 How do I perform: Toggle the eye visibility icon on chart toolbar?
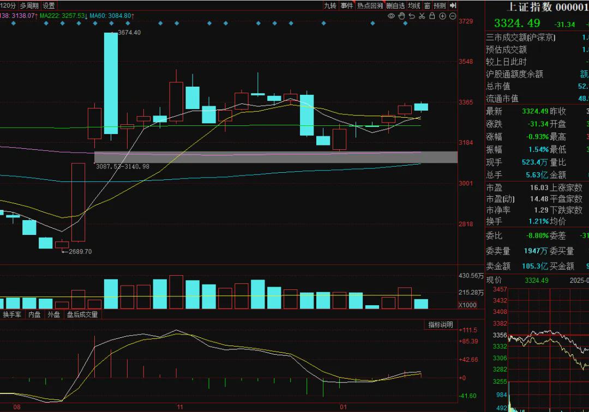(x=391, y=16)
